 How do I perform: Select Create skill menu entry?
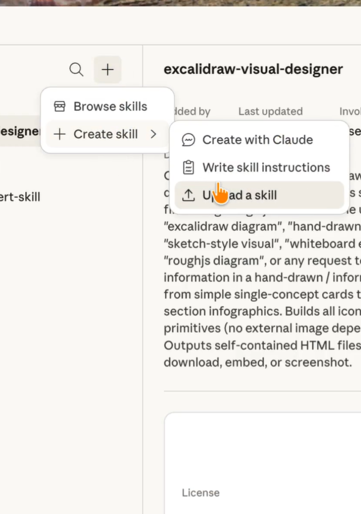tap(107, 134)
